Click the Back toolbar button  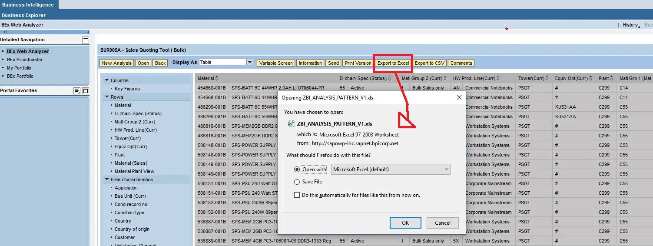click(x=160, y=63)
